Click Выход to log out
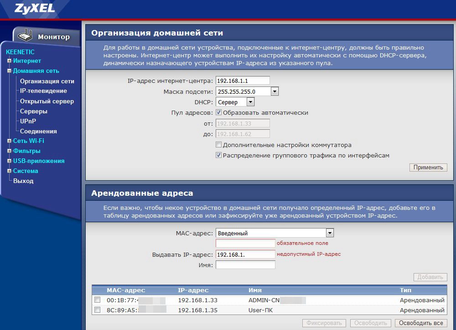This screenshot has width=456, height=330. [23, 181]
